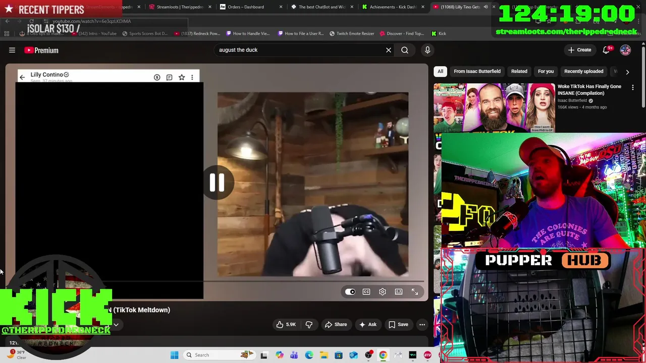
Task: Save the video to a playlist
Action: pyautogui.click(x=398, y=325)
